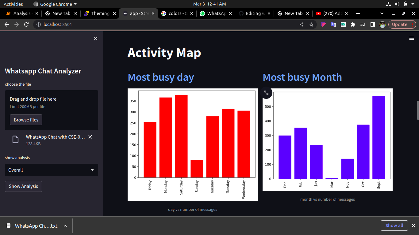The width and height of the screenshot is (419, 235).
Task: Open the Chrome Extensions puzzle icon
Action: [353, 24]
